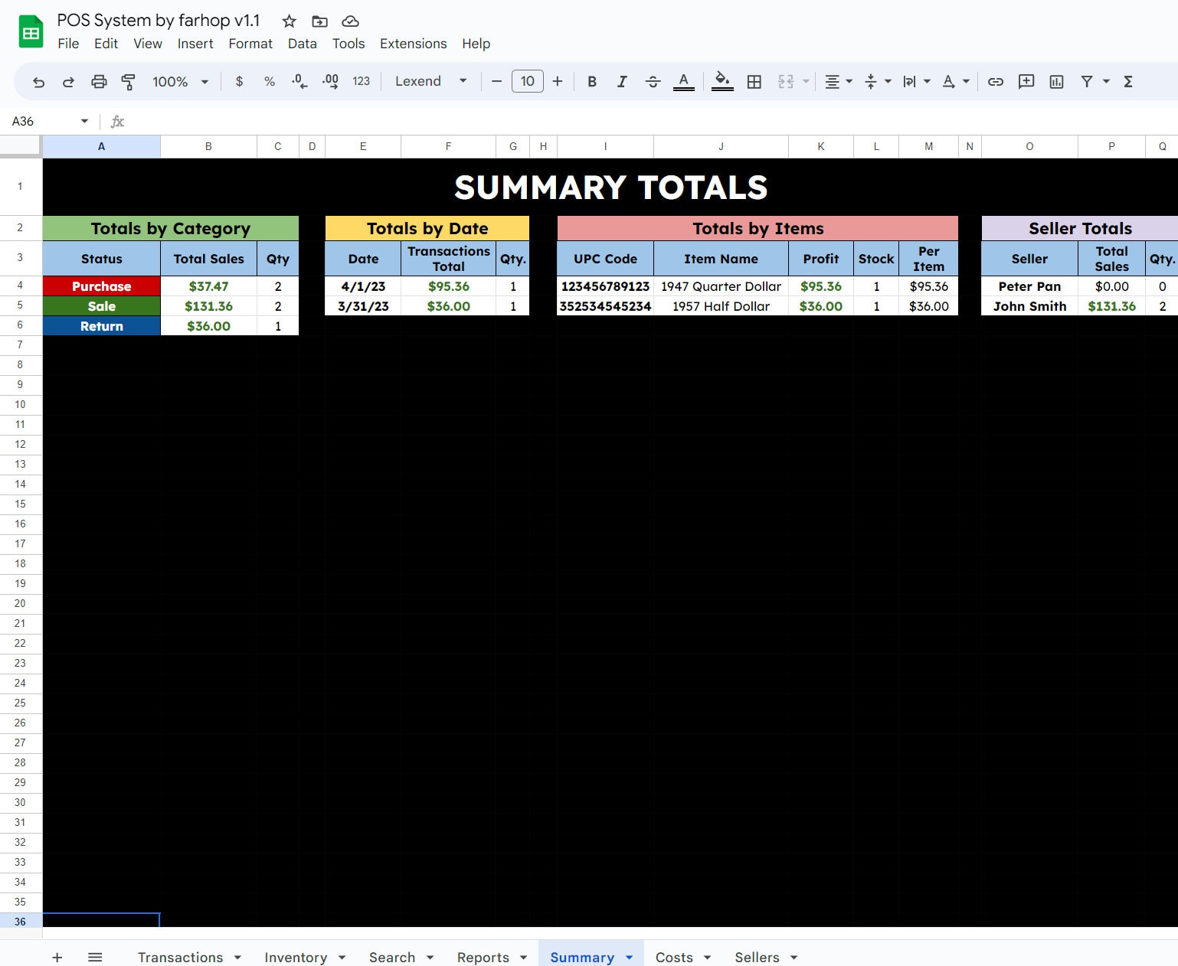Open the Format menu
This screenshot has width=1178, height=966.
pyautogui.click(x=250, y=44)
